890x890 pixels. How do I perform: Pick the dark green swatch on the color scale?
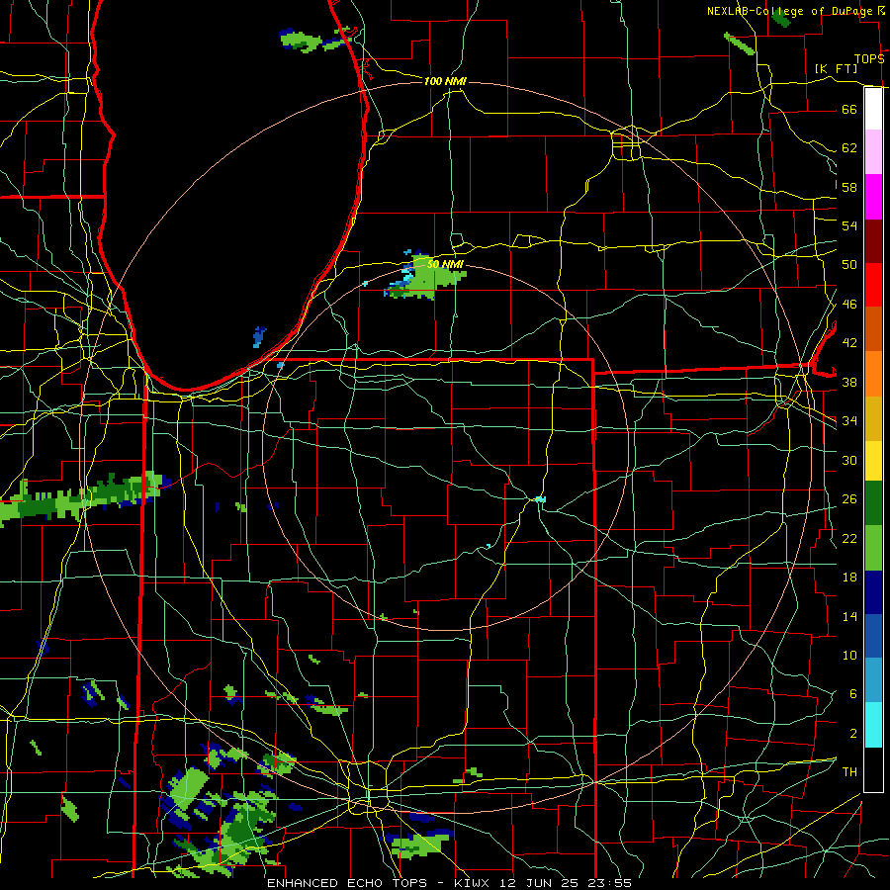click(873, 503)
